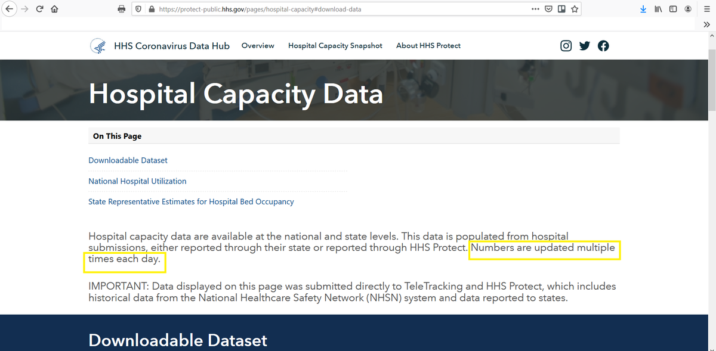Open the Downloadable Dataset link
This screenshot has height=351, width=716.
(x=128, y=160)
